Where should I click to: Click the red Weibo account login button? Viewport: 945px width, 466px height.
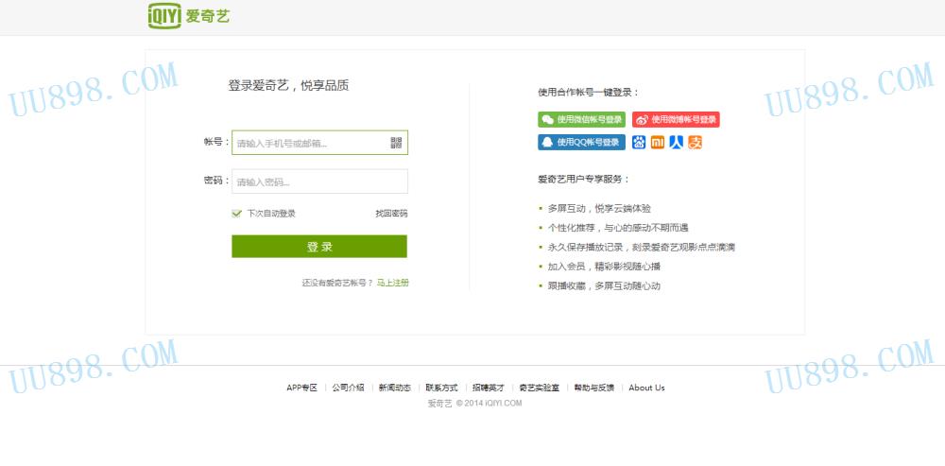[x=676, y=119]
